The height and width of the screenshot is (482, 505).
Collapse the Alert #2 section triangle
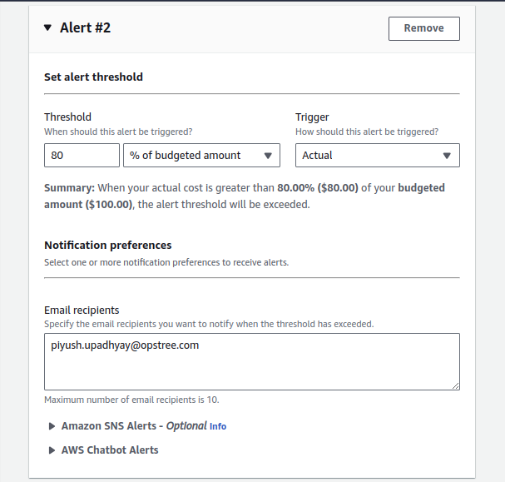click(47, 27)
